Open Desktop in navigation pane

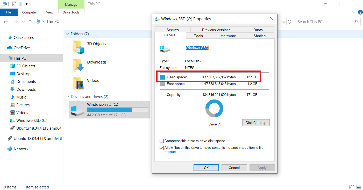23,74
